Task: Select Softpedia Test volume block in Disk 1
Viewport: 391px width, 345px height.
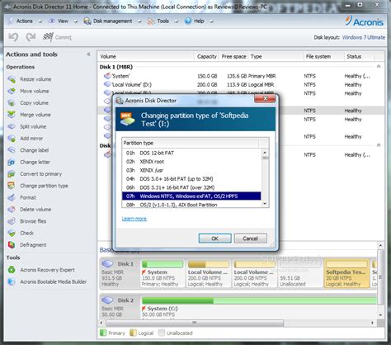Action: [x=346, y=273]
